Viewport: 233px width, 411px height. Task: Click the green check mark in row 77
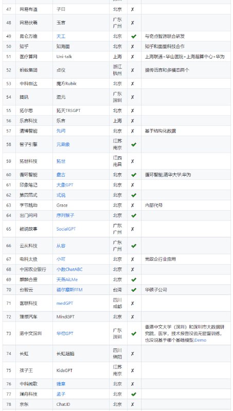pyautogui.click(x=134, y=394)
